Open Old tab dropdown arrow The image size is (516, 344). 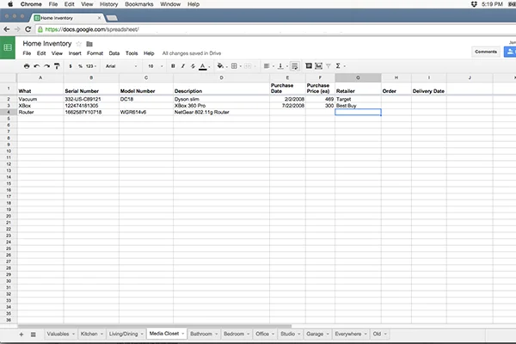point(385,335)
